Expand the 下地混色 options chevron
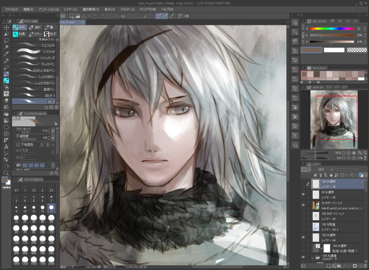Screen dimensions: 369x270 pos(53,144)
